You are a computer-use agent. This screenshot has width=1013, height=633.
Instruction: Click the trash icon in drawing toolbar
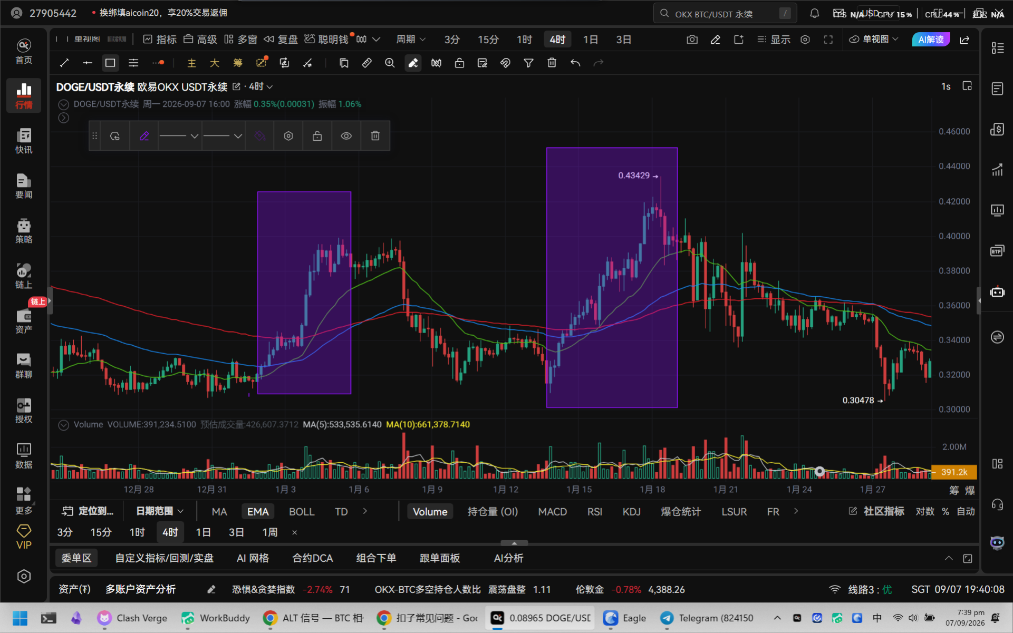coord(552,63)
